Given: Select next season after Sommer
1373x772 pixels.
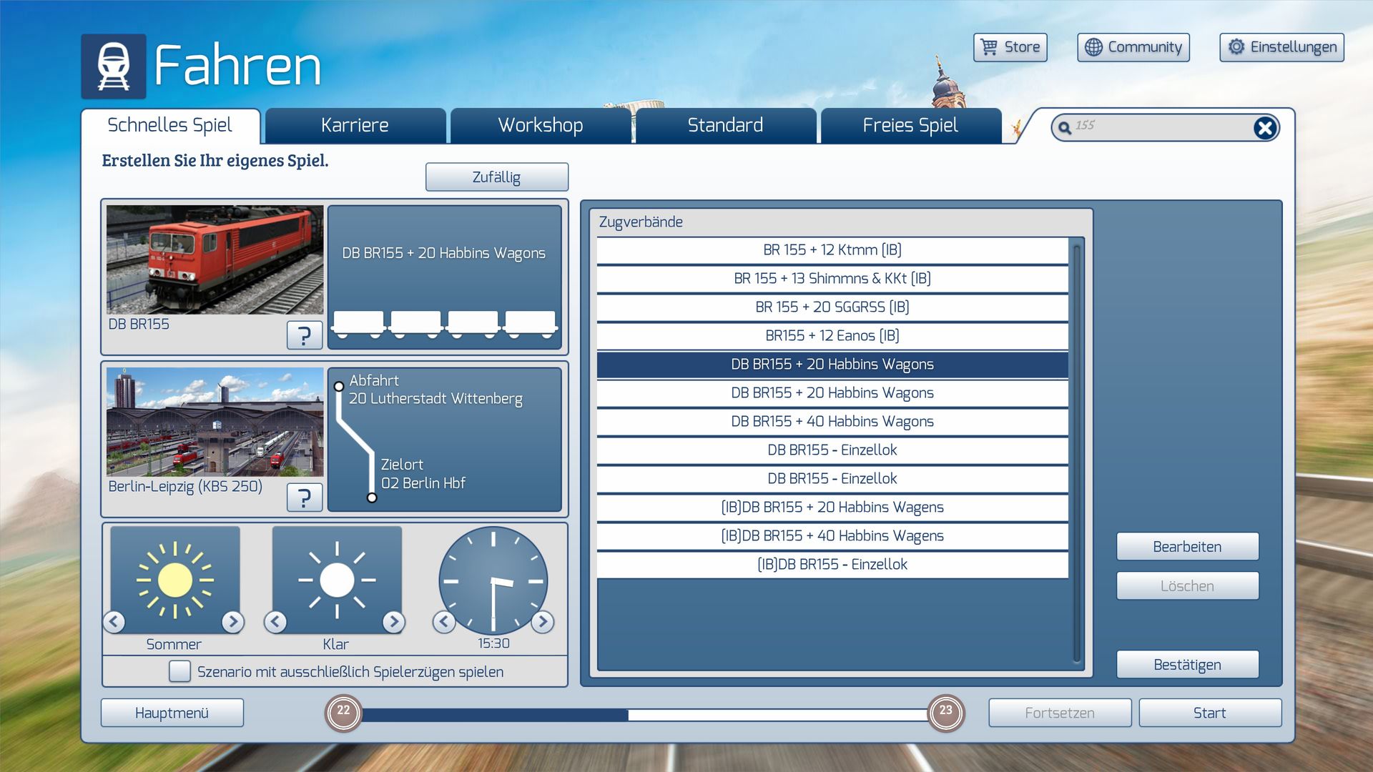Looking at the screenshot, I should tap(232, 622).
